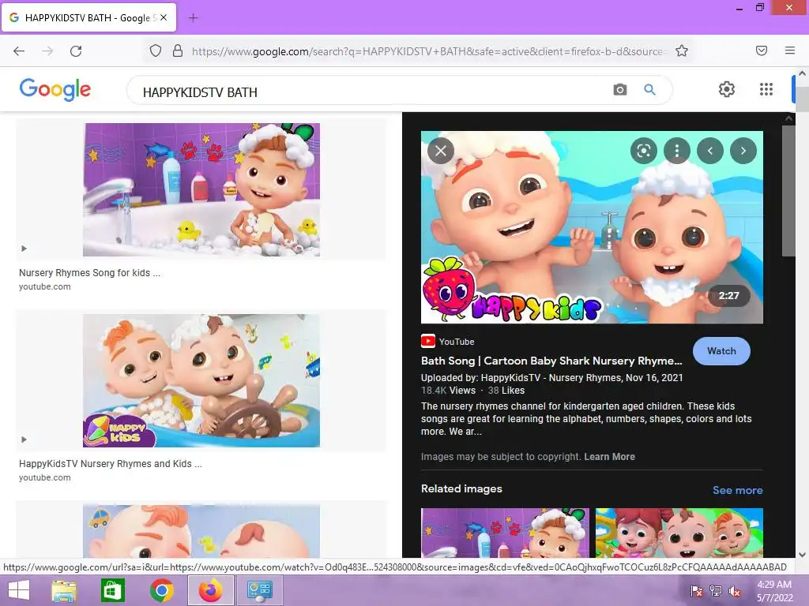Viewport: 809px width, 606px height.
Task: Search by image with the camera icon
Action: [x=619, y=90]
